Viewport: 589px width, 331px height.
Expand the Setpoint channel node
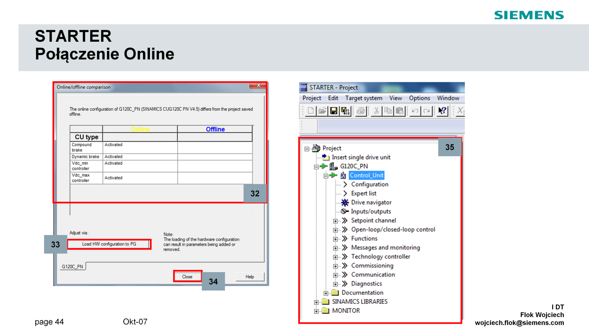tap(335, 221)
